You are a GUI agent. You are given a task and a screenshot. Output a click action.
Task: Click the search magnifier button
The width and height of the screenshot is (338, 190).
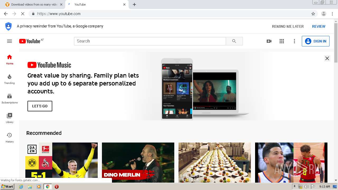234,41
